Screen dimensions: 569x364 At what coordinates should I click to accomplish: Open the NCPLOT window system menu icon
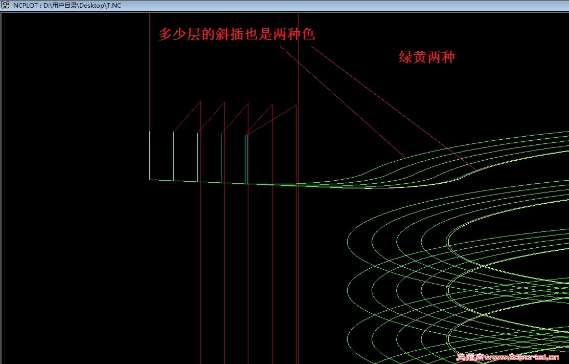tap(5, 6)
